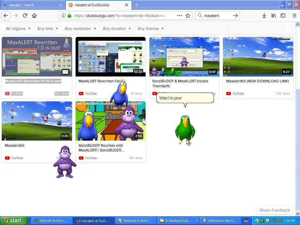This screenshot has width=300, height=225.
Task: Open the MaxALERT Rewritten 1.0 thumbnail
Action: click(x=37, y=57)
